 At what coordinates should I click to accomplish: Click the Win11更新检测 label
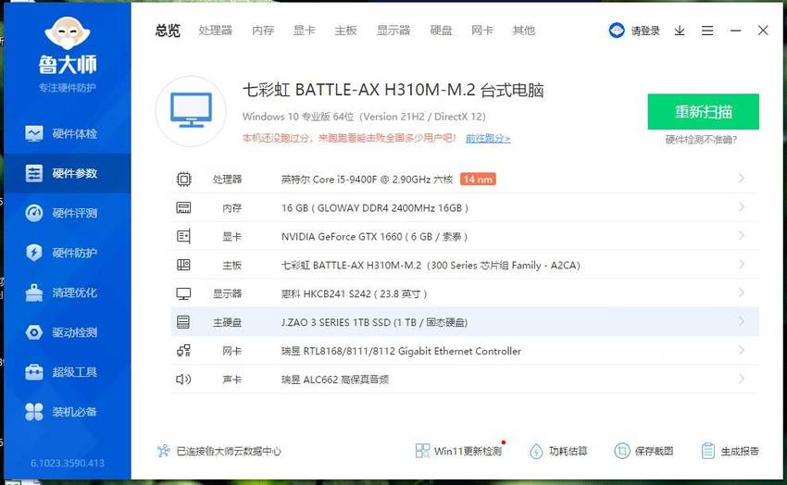click(x=468, y=451)
